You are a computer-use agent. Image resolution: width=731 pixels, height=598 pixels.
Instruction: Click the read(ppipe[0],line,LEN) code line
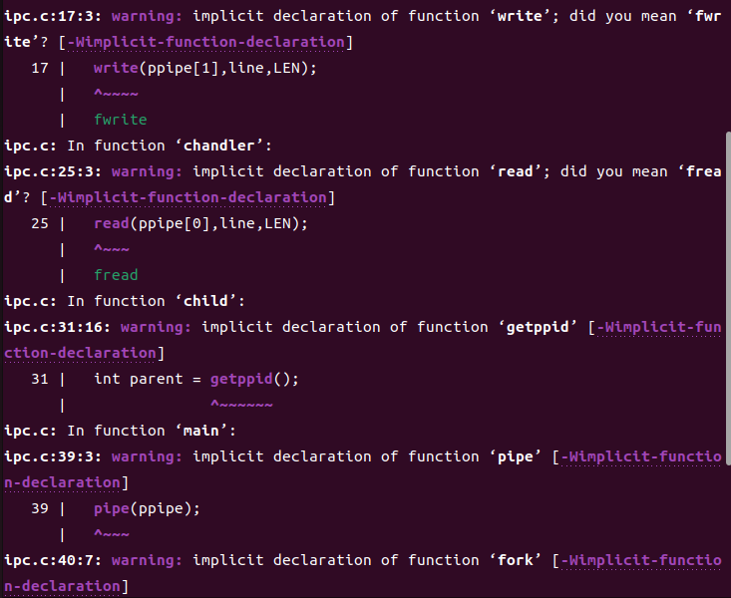pos(200,223)
